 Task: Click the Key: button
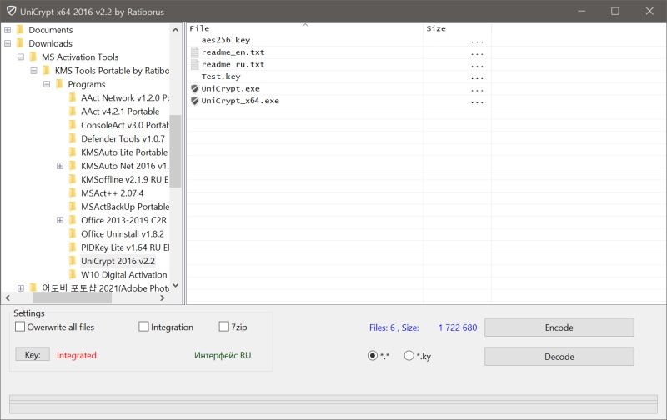33,354
